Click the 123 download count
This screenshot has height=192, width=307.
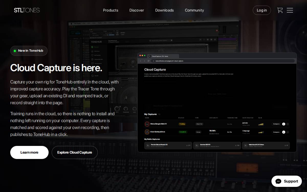pos(238,145)
